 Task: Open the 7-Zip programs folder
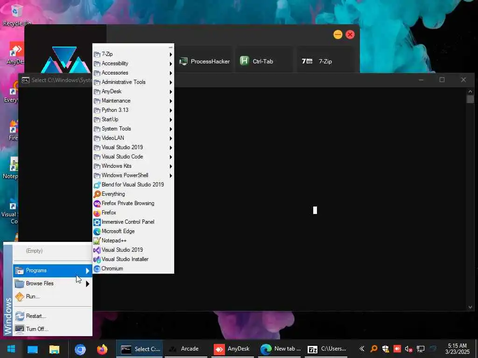click(x=133, y=54)
